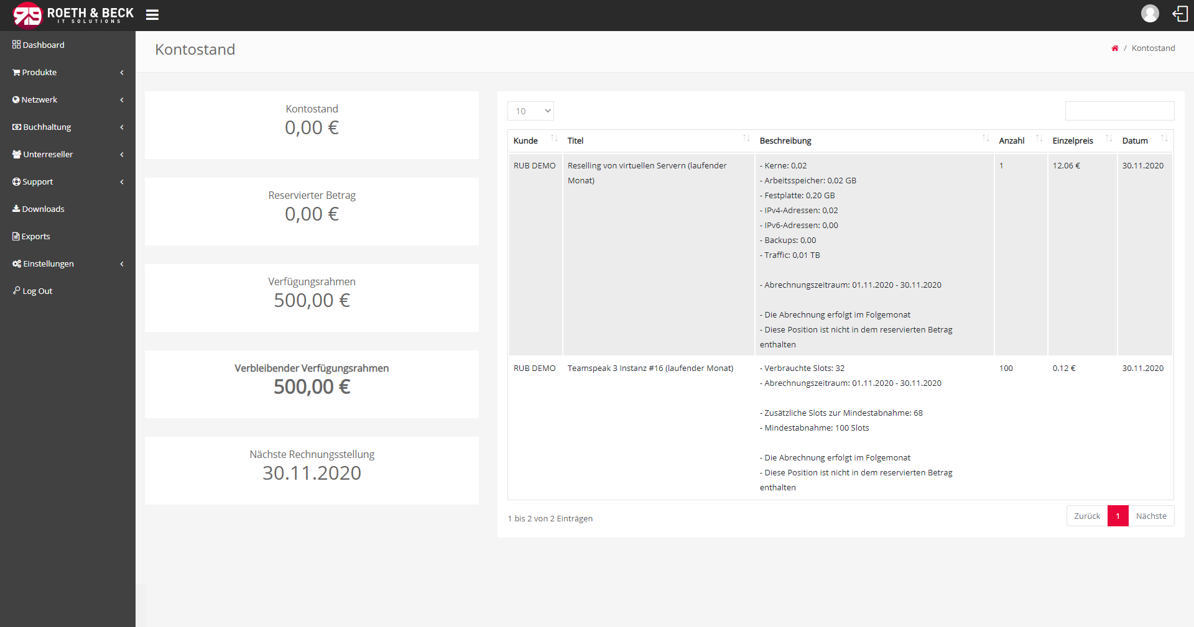Select the Netzwerk globe icon

[x=16, y=99]
